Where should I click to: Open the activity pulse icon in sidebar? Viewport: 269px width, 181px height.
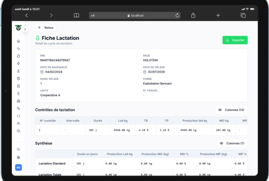19,49
